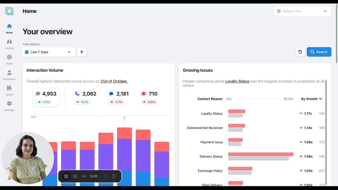Open the By Growth sort dropdown
The image size is (338, 190).
pos(312,99)
